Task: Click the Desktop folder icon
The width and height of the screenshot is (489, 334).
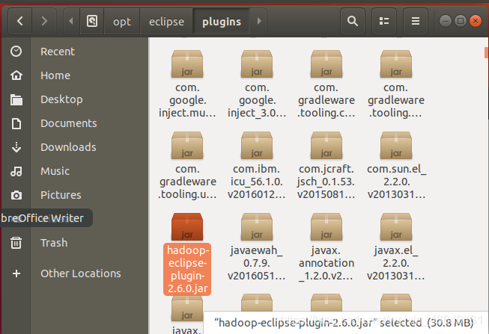Action: (16, 99)
